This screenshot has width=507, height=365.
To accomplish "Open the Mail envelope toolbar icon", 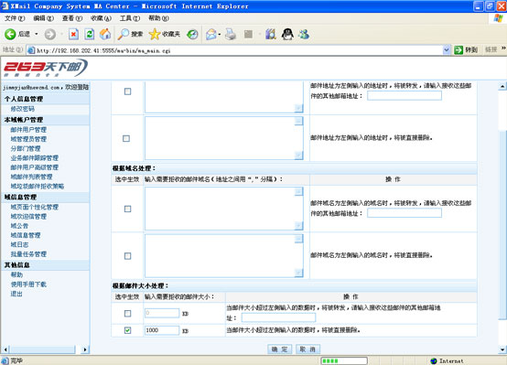I will click(210, 34).
